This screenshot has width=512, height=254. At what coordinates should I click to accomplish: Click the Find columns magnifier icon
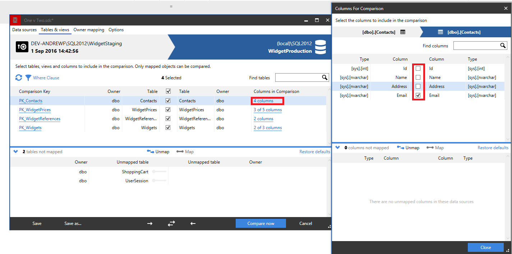point(503,46)
